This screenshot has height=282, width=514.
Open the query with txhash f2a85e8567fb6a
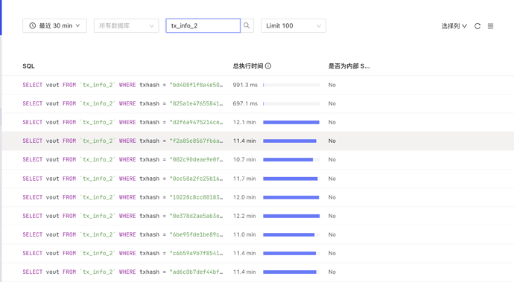tap(123, 141)
